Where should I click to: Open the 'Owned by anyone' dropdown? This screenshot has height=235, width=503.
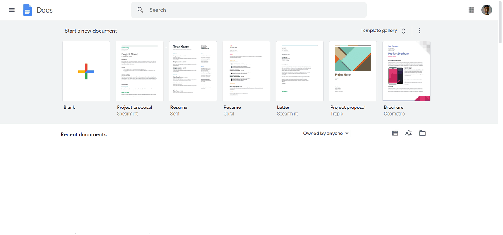tap(326, 134)
